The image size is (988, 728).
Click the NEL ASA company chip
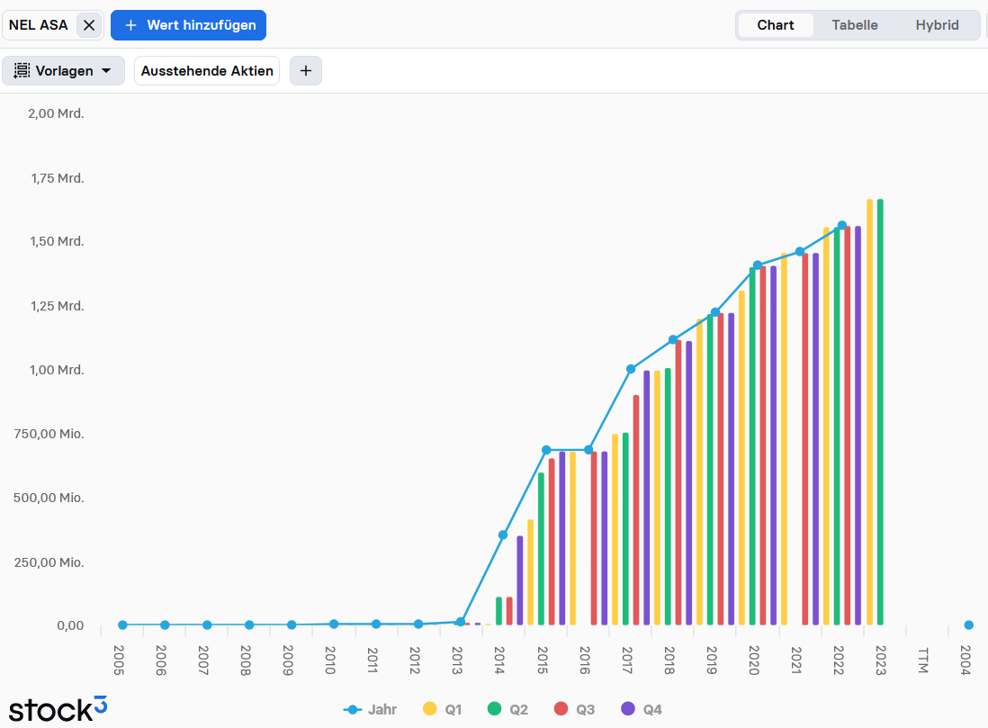click(39, 25)
